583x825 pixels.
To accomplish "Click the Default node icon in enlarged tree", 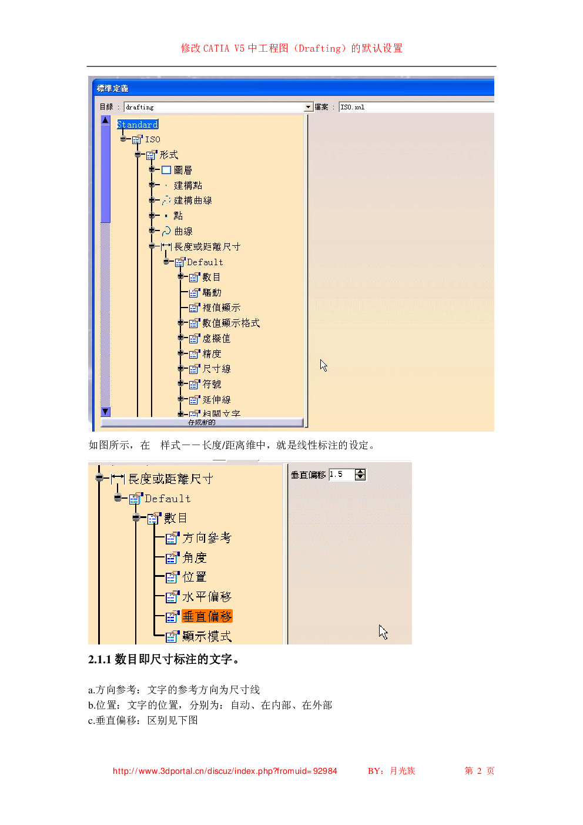I will (136, 499).
